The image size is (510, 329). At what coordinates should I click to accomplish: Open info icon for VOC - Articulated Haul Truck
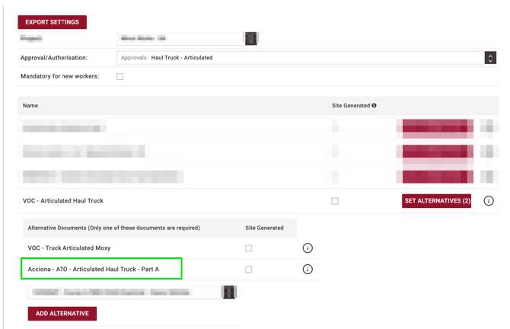(489, 201)
